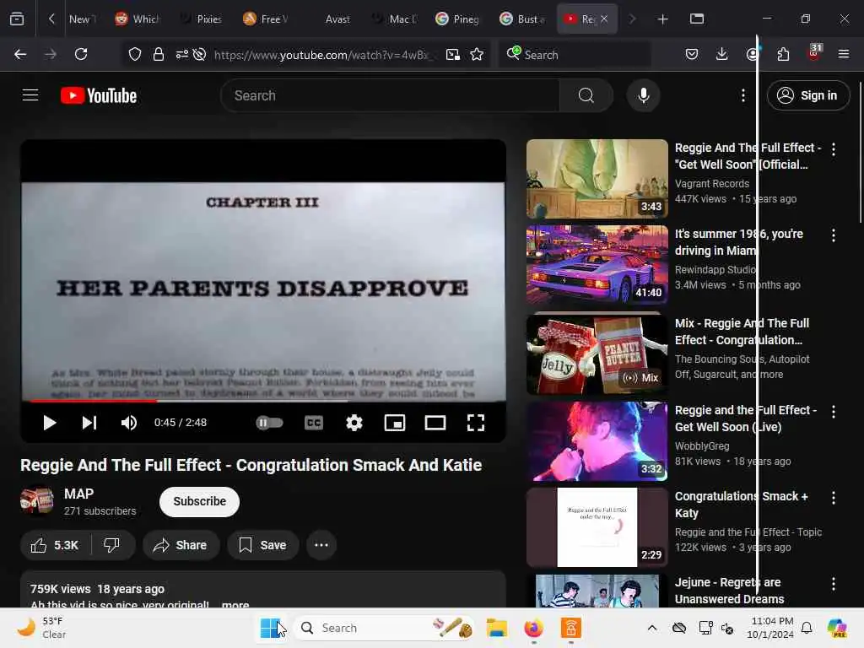Viewport: 864px width, 648px height.
Task: Open more actions ellipsis below video
Action: tap(321, 545)
